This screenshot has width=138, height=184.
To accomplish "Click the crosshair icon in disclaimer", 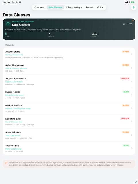I will [6, 163].
